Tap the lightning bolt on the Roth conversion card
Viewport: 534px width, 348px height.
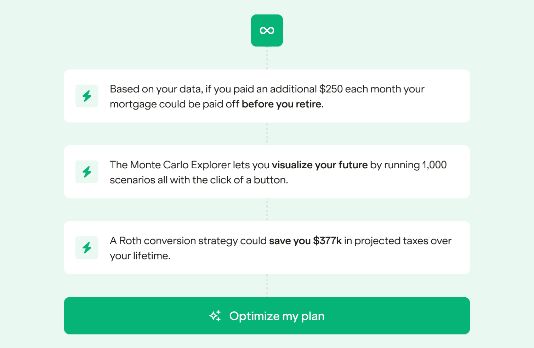click(86, 248)
